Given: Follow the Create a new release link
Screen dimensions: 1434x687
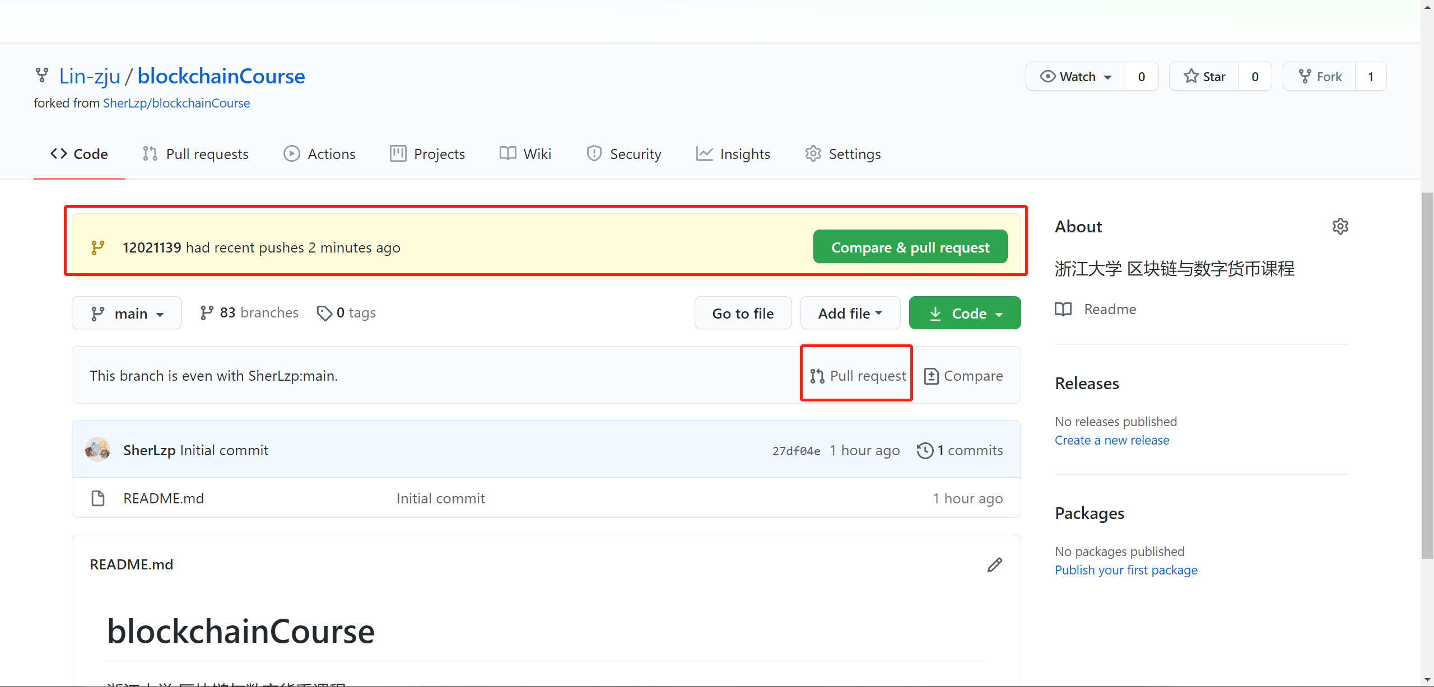Looking at the screenshot, I should coord(1112,440).
